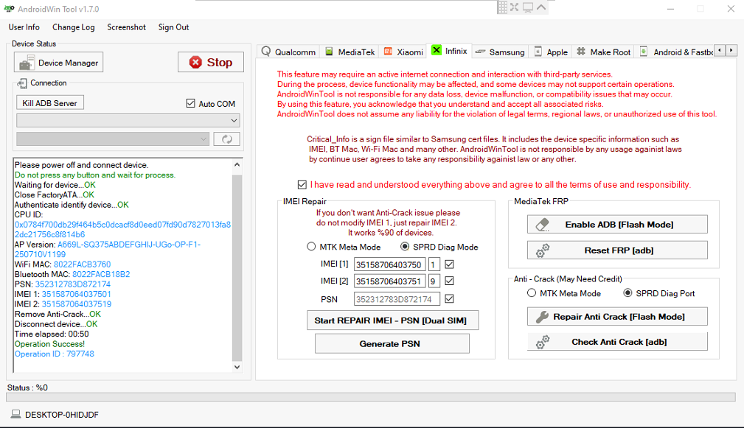Click Check Anti Crack [adb] gears icon

coord(543,342)
